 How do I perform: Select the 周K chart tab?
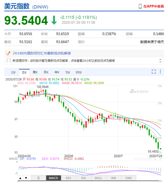pos(35,72)
